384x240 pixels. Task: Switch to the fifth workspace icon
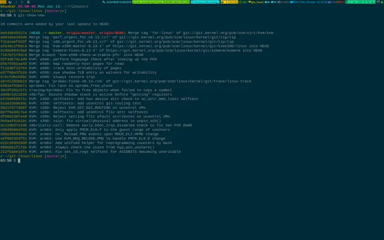28,2
